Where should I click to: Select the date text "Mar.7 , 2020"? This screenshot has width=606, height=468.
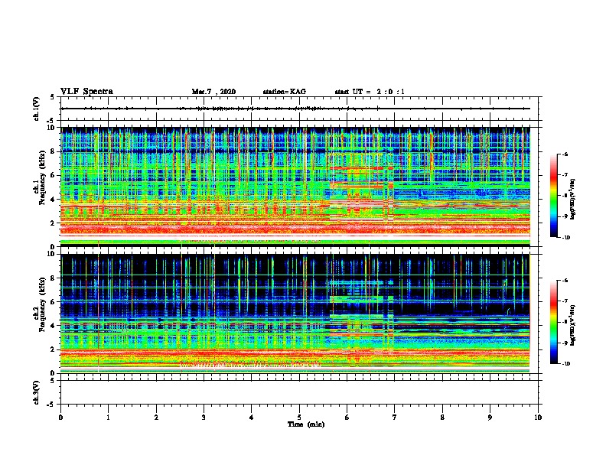(213, 92)
